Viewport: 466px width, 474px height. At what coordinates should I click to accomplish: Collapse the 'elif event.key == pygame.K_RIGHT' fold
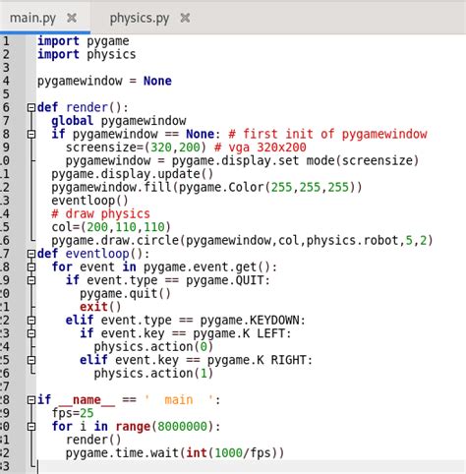tap(31, 360)
